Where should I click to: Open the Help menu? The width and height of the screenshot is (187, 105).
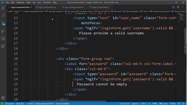pos(55,3)
